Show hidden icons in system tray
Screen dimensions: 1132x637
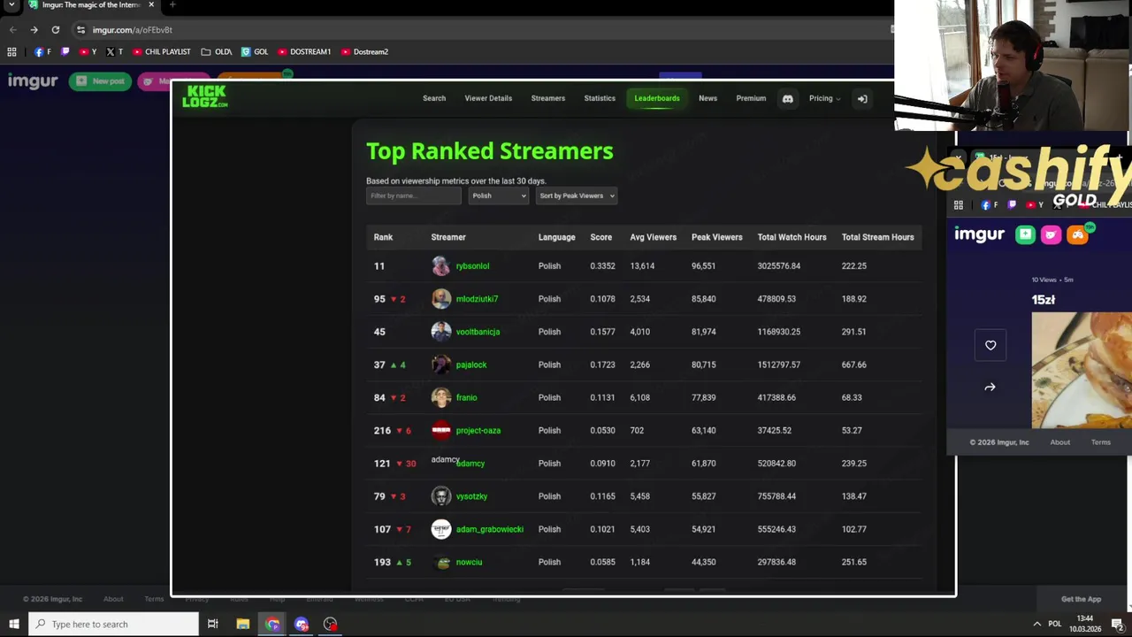coord(1036,624)
